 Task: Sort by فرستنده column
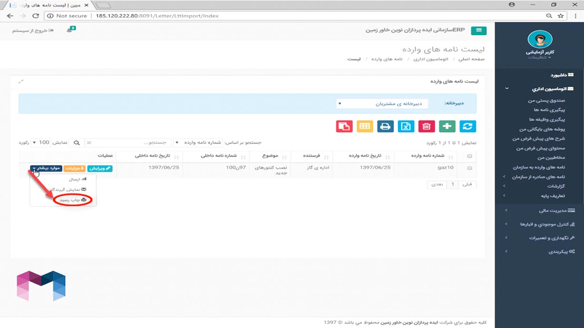pos(311,156)
